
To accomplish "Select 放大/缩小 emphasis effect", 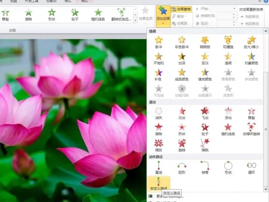I will point(251,42).
